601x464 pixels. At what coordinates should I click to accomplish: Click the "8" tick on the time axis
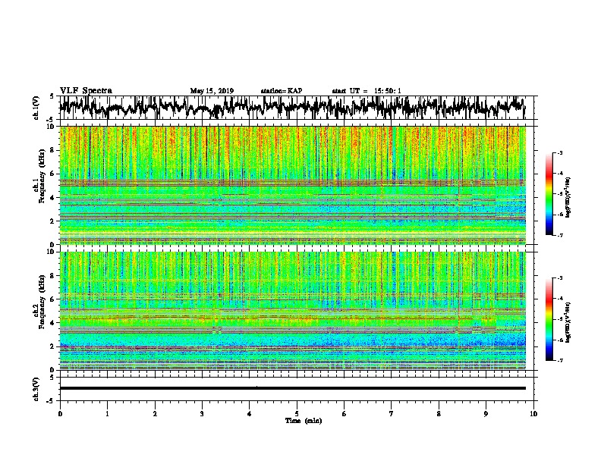coord(439,414)
